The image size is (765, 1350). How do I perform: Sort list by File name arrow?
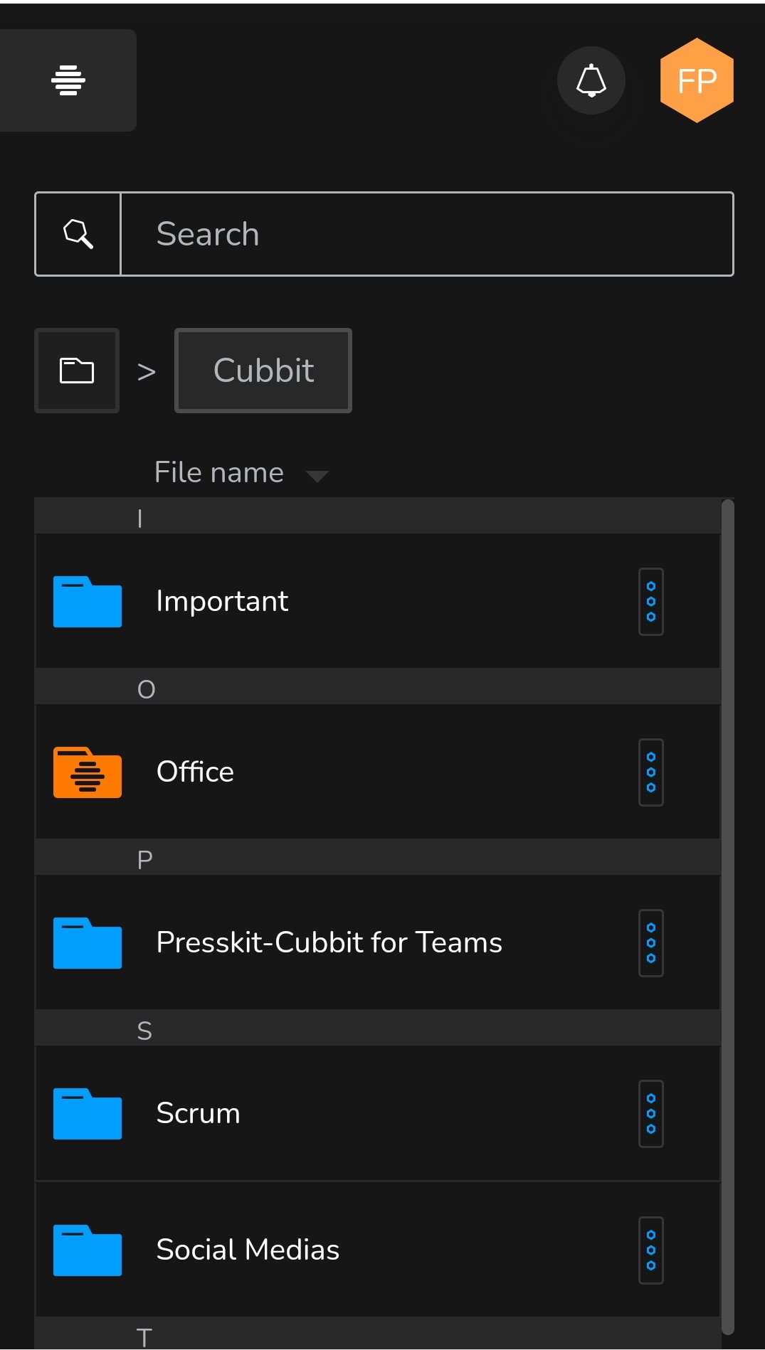[317, 476]
